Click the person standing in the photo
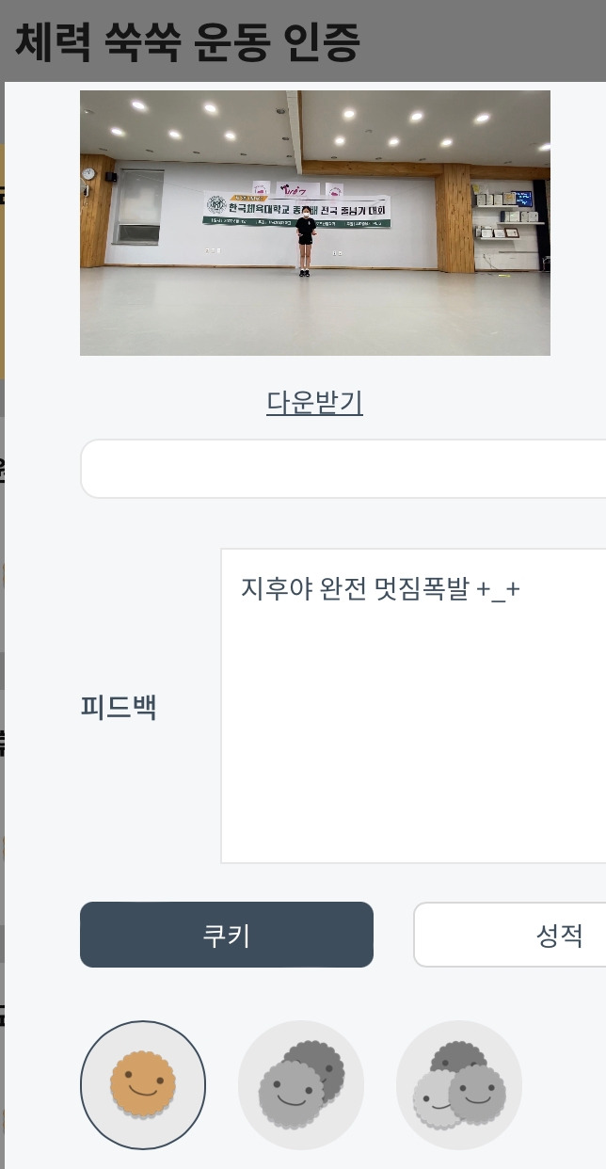 (x=304, y=242)
